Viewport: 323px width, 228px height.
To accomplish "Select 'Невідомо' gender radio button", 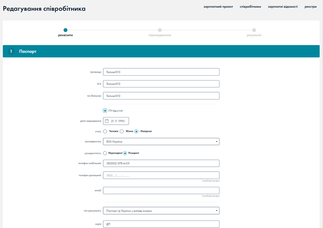I will click(x=136, y=131).
